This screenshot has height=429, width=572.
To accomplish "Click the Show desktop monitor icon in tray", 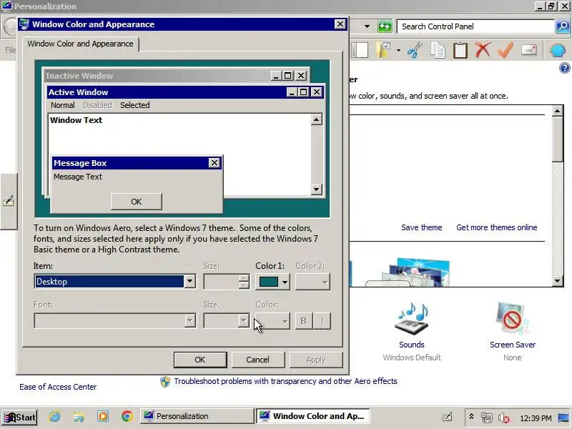I will (563, 418).
